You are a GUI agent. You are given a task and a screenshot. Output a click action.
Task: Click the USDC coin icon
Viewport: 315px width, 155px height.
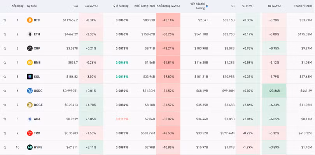[x=30, y=91]
